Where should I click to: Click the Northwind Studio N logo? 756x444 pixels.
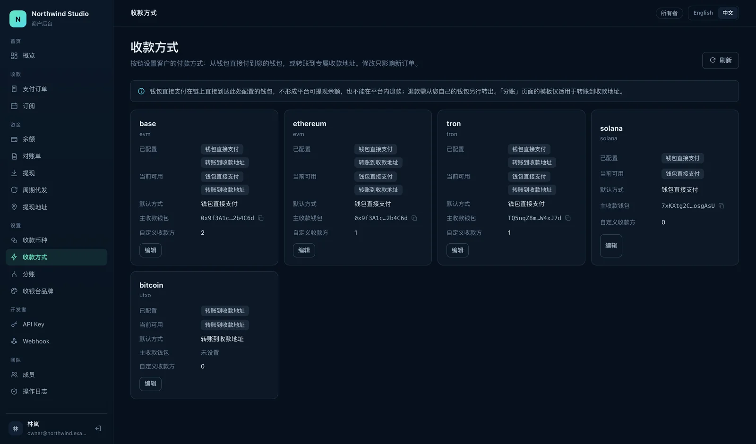coord(18,19)
